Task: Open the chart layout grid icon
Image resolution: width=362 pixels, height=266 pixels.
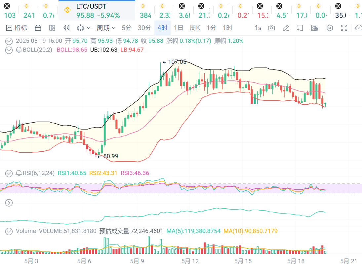Action: tap(52, 28)
